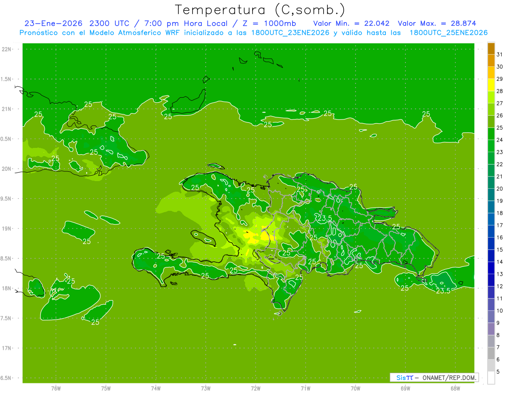This screenshot has height=394, width=511.
Task: Select the dark blue swatch between 12 and 13
Action: [491, 280]
